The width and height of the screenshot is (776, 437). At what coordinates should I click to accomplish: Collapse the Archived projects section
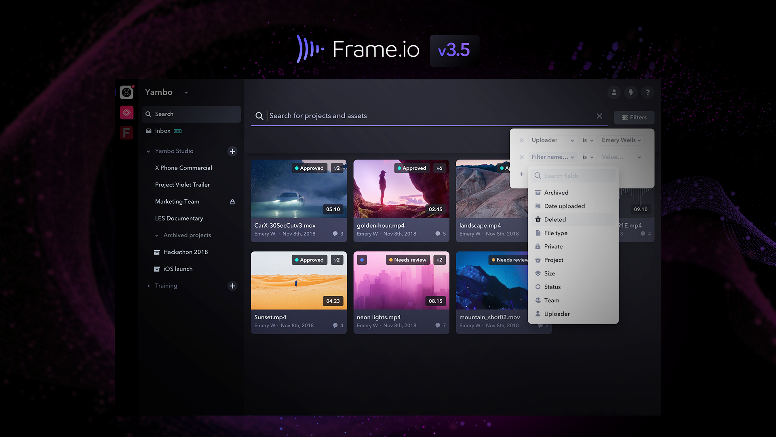(x=157, y=235)
